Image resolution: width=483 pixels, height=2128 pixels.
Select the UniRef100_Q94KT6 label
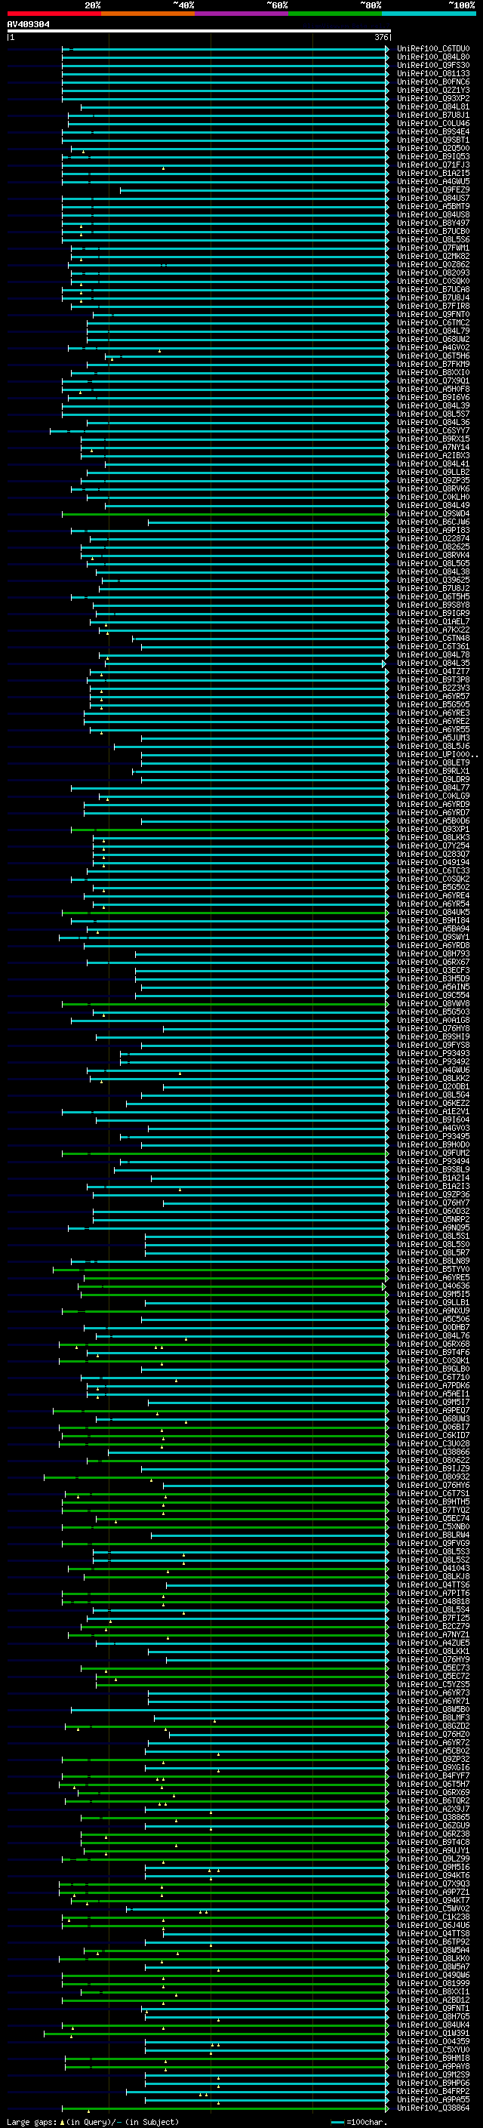(x=432, y=1874)
